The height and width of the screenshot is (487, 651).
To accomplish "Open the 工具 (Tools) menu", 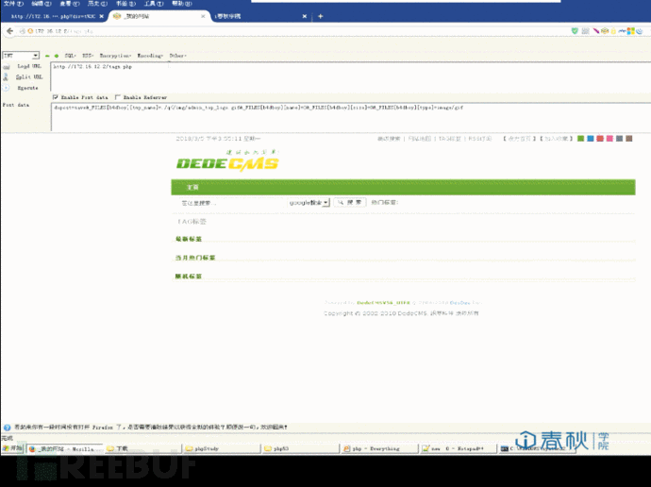I will tap(154, 4).
